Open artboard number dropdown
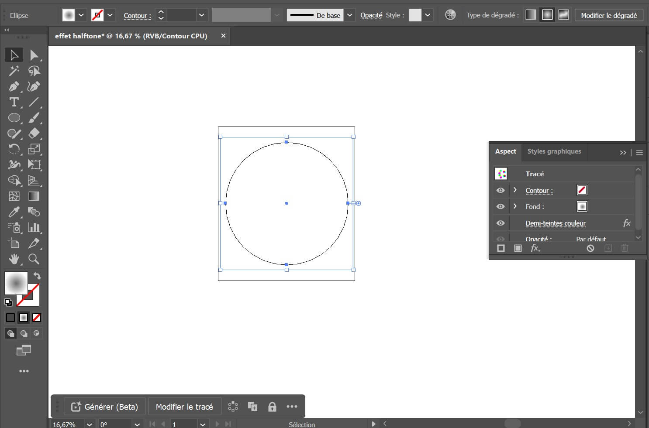This screenshot has height=428, width=649. [203, 424]
